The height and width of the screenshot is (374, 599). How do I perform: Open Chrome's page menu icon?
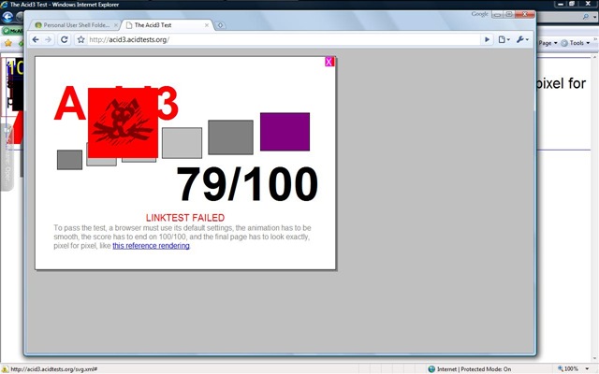click(x=504, y=39)
